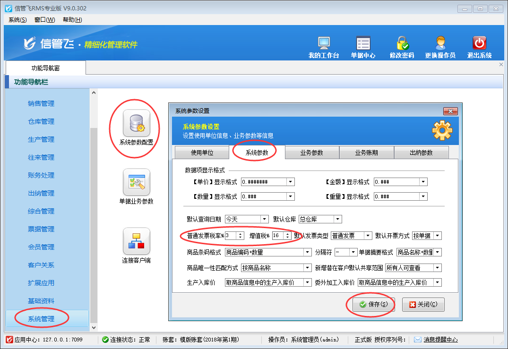Switch to the 业务参数 tab
508x349 pixels.
311,153
